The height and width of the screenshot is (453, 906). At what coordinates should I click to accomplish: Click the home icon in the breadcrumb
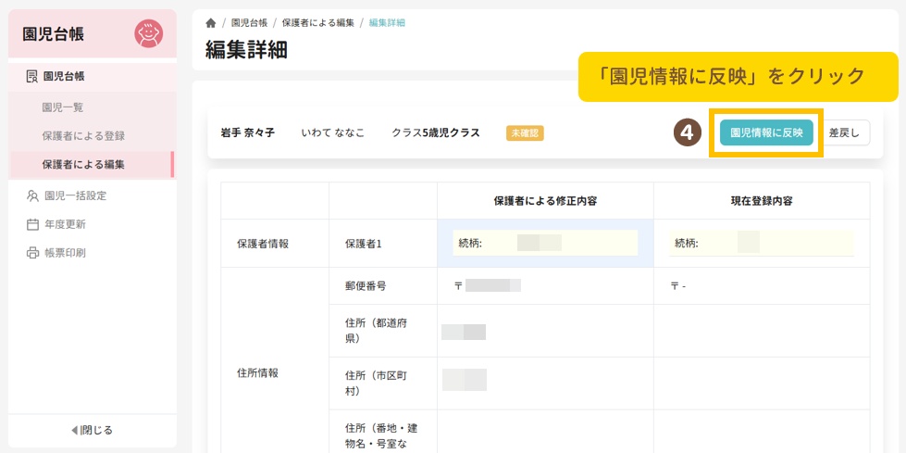(x=211, y=22)
